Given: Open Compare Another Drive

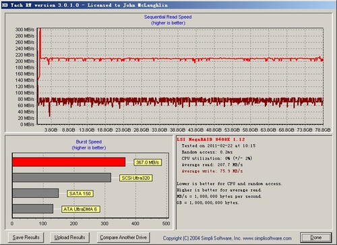Looking at the screenshot, I should coord(123,238).
